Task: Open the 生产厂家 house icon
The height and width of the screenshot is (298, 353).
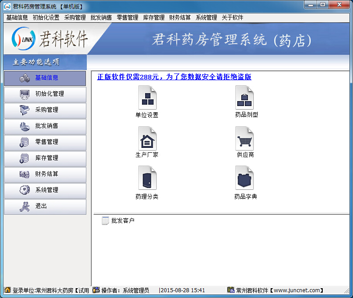Action: 147,139
